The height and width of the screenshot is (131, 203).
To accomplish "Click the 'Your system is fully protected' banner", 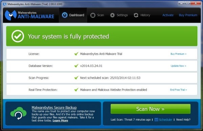I will 101,36.
